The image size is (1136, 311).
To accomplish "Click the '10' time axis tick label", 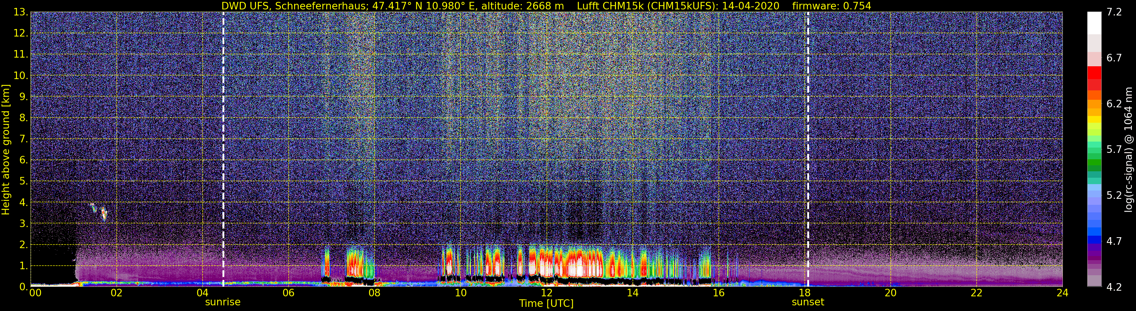I will tap(460, 293).
